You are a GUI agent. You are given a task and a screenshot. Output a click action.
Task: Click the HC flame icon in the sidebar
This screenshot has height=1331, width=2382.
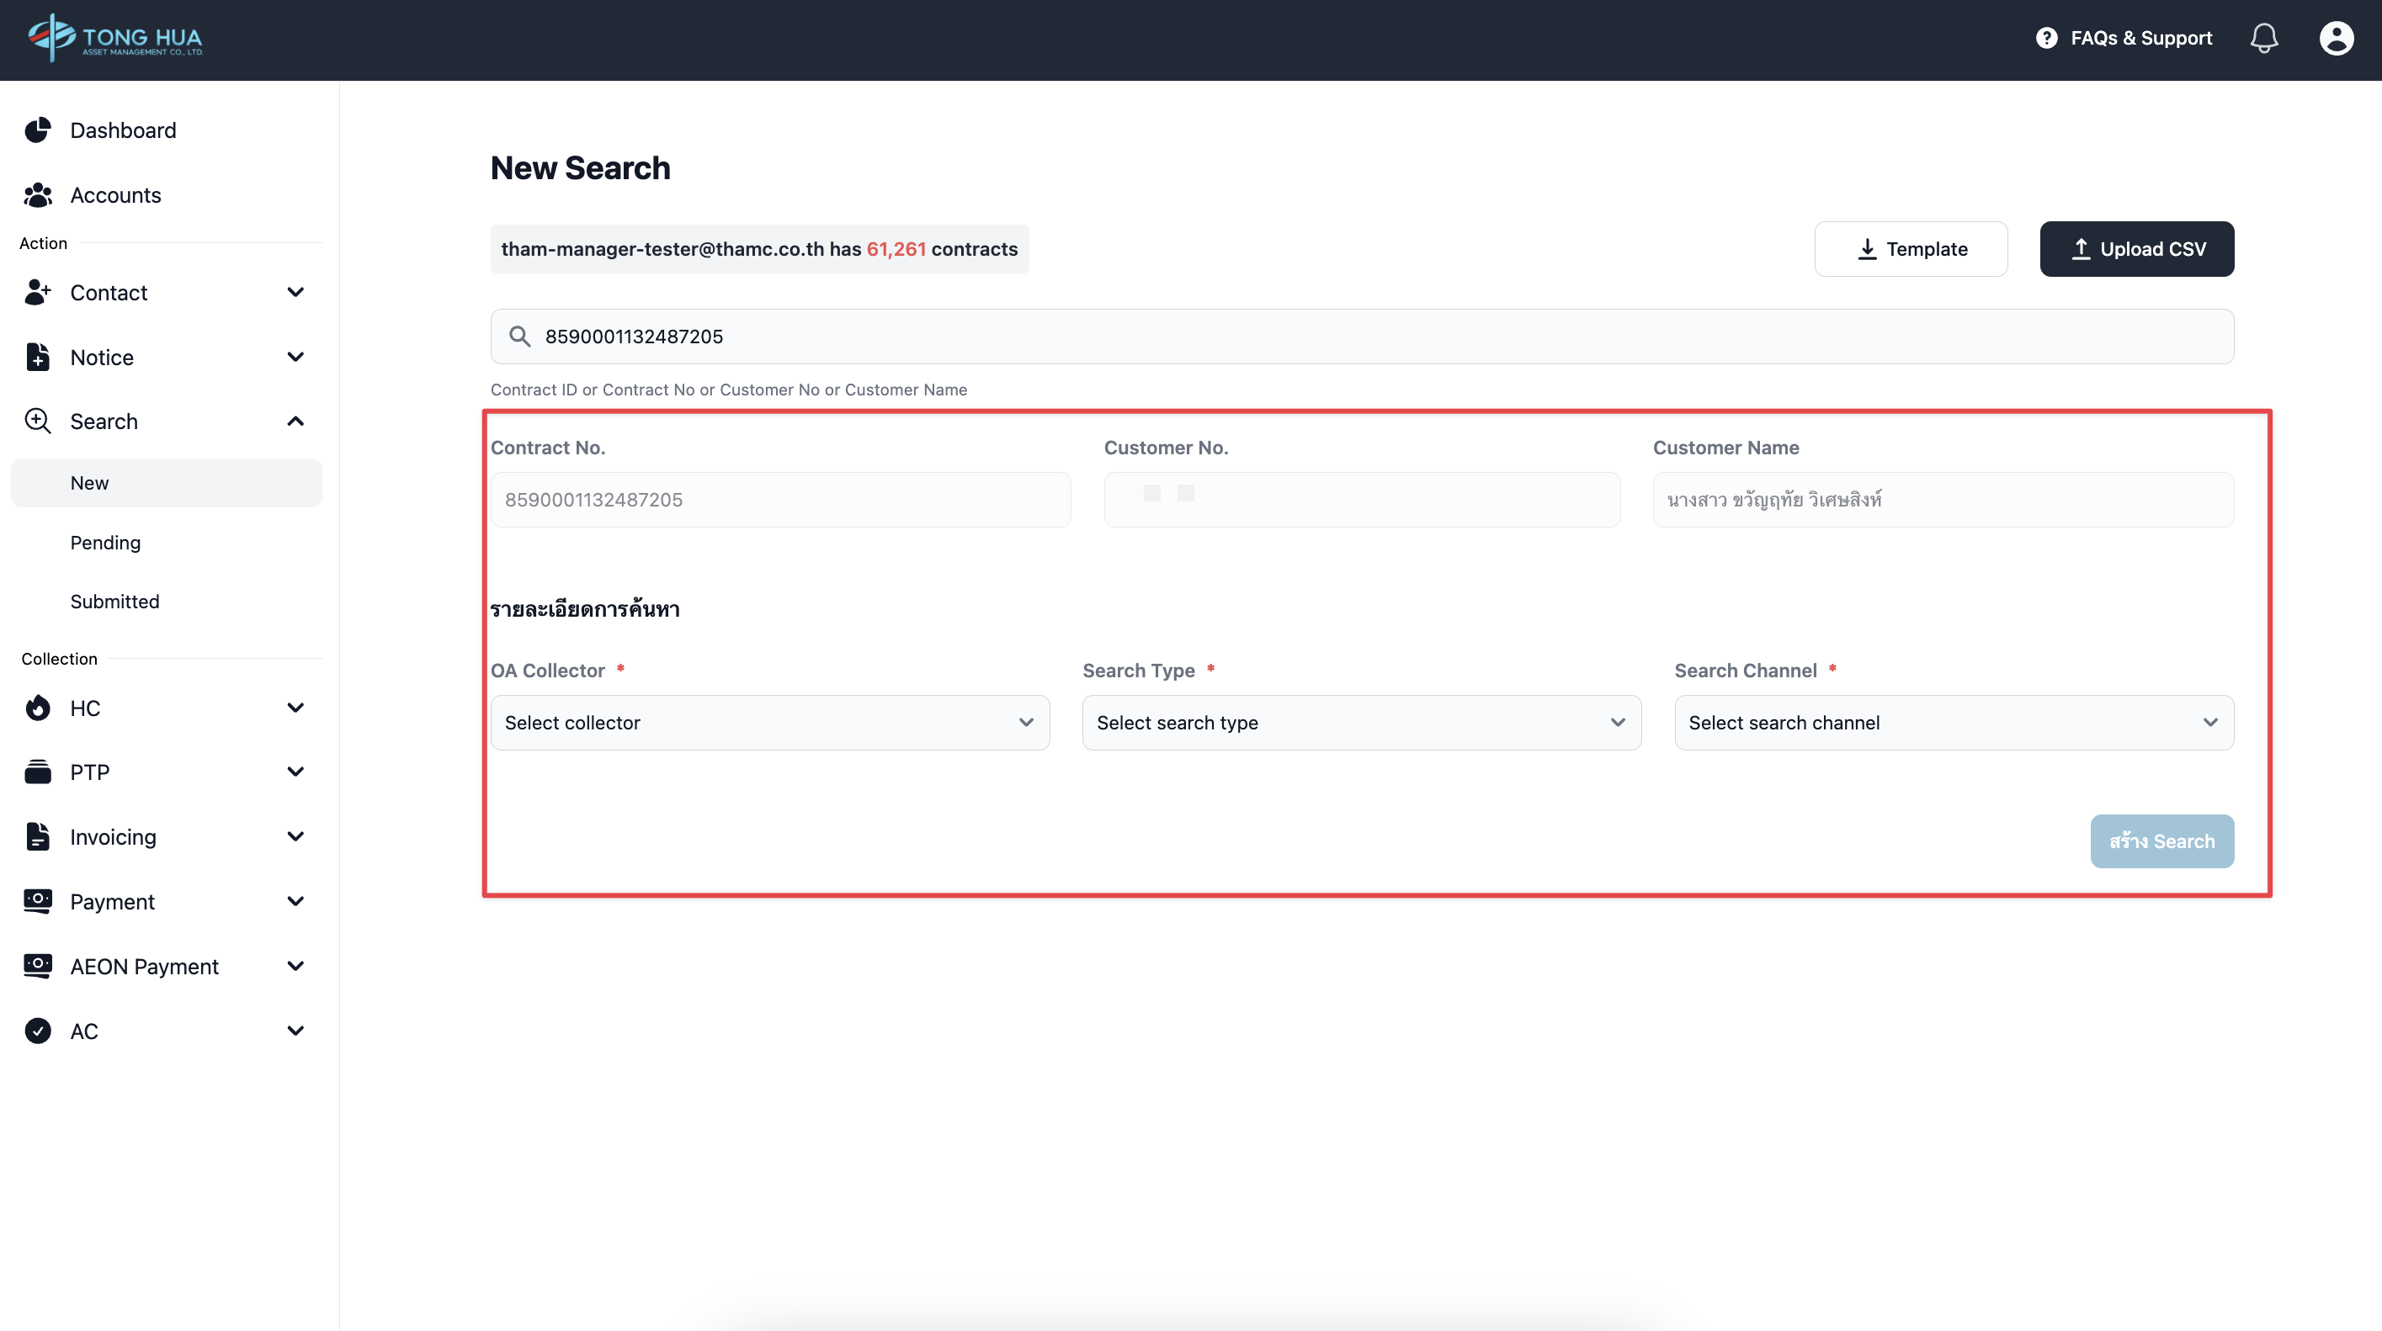point(38,708)
